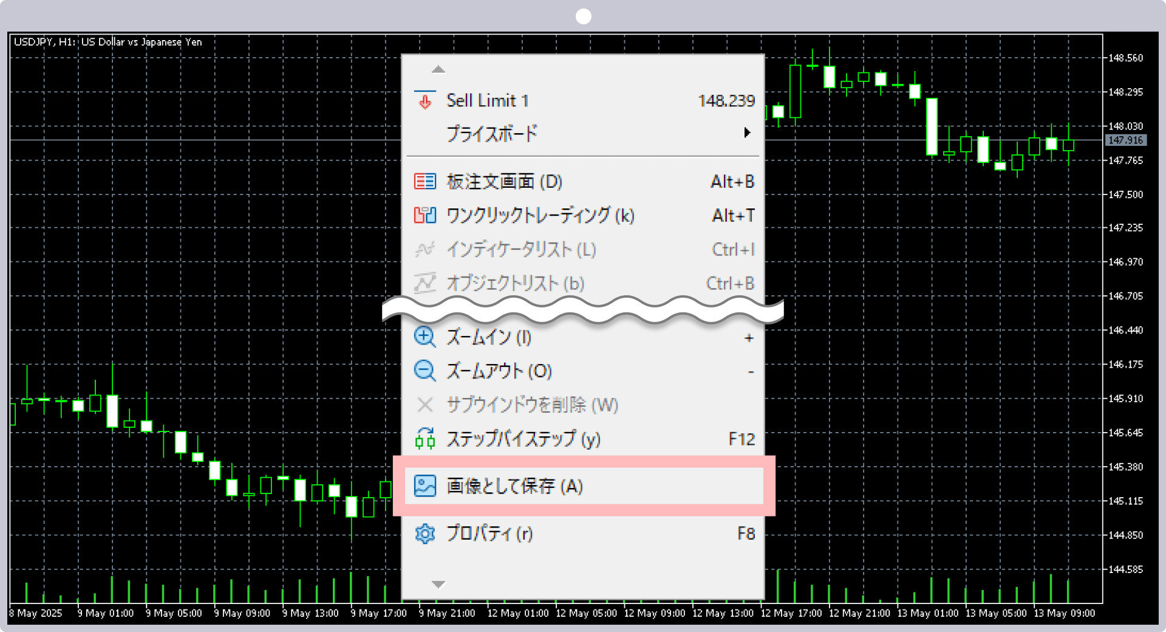This screenshot has width=1166, height=632.
Task: Click the ワンクリックトレーディング one-click trading icon
Action: (x=426, y=215)
